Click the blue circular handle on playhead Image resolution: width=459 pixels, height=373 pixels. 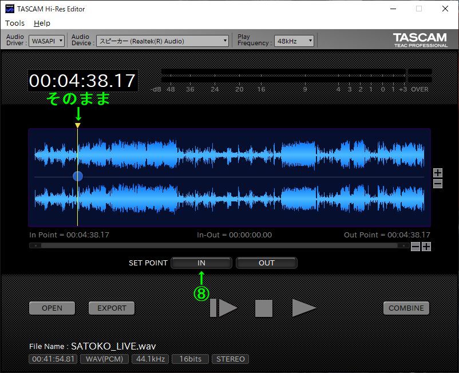pos(78,176)
